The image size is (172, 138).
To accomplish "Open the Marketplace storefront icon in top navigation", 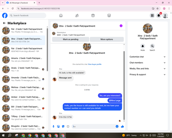I will [x=109, y=16].
